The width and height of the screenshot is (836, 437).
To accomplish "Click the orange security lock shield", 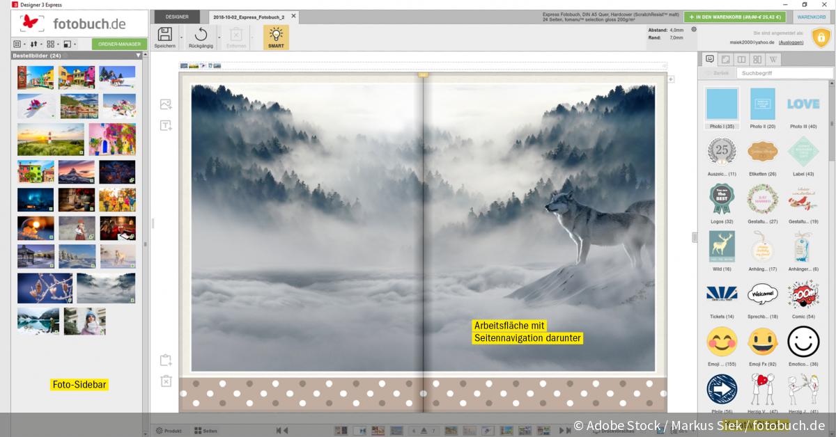I will [x=821, y=38].
